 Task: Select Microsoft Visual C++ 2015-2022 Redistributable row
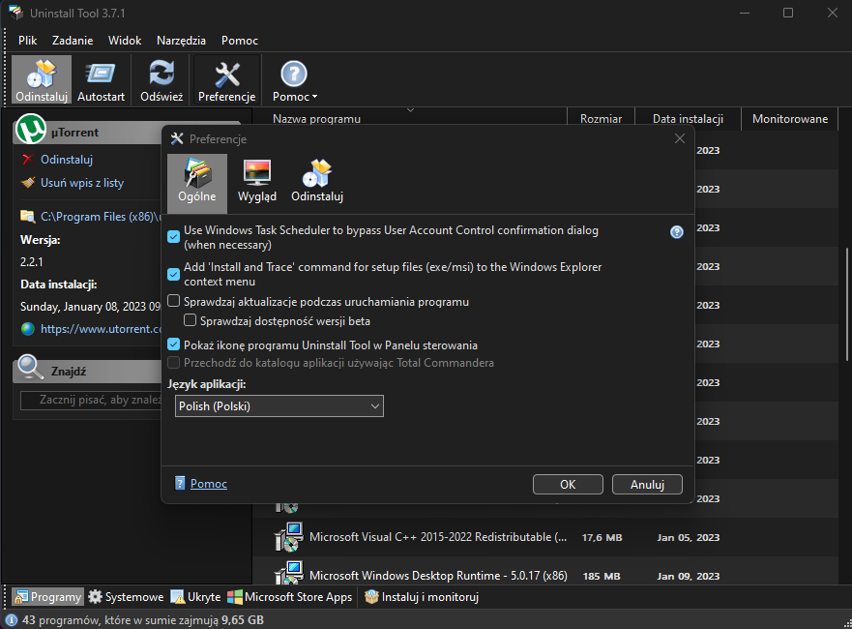545,537
